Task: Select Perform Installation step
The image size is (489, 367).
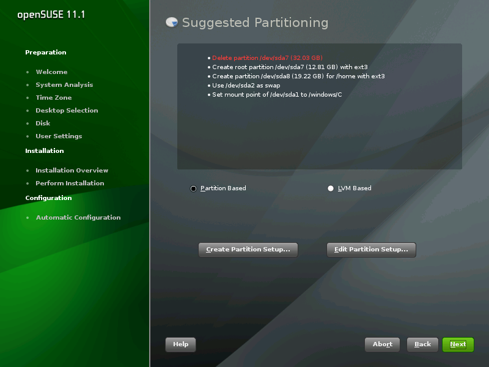Action: pos(70,183)
